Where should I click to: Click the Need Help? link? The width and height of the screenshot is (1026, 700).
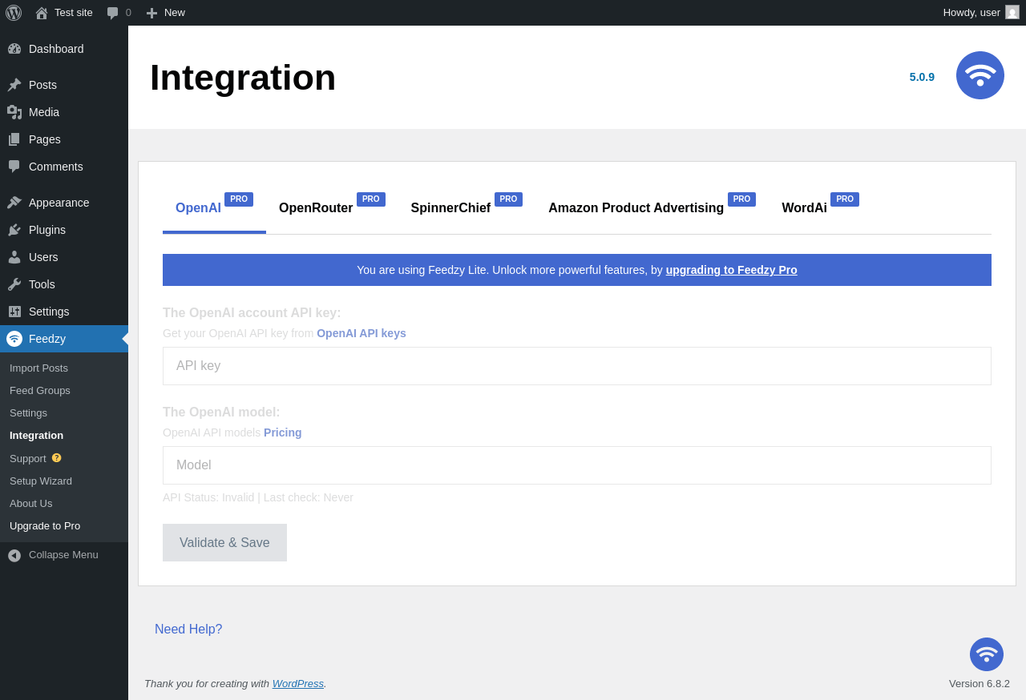[x=188, y=630]
